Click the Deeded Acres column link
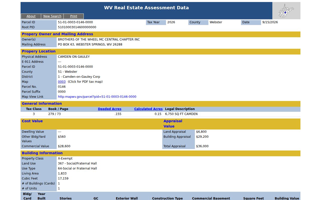The width and height of the screenshot is (321, 200). pos(110,109)
